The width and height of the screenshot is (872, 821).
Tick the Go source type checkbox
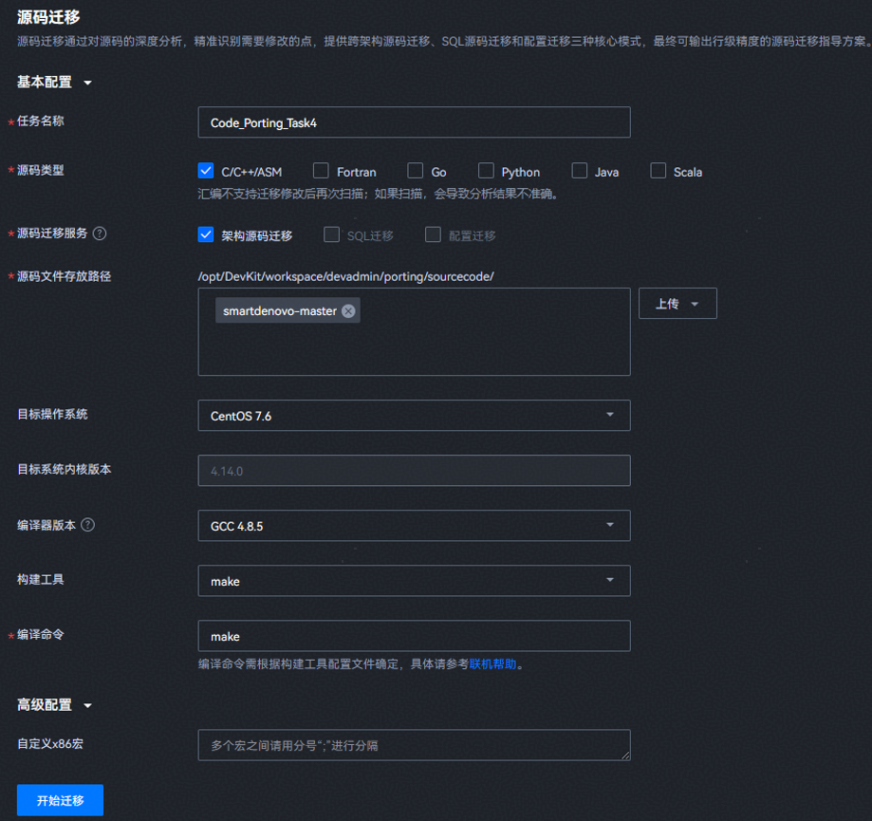pyautogui.click(x=415, y=171)
